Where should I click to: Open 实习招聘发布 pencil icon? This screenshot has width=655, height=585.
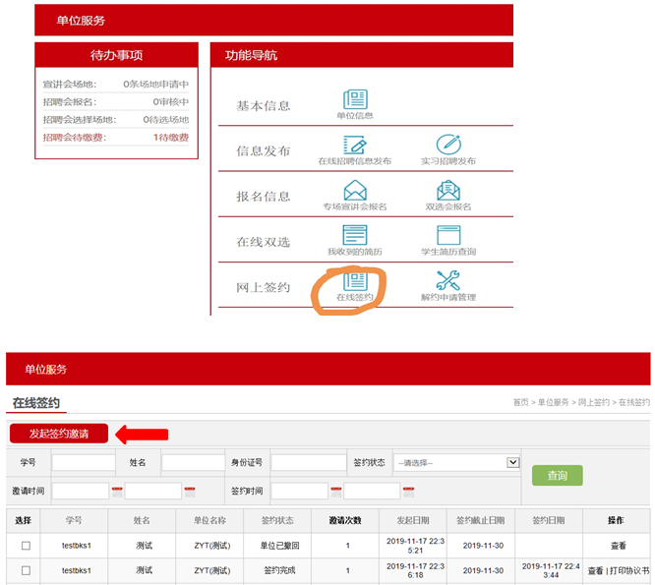point(448,145)
